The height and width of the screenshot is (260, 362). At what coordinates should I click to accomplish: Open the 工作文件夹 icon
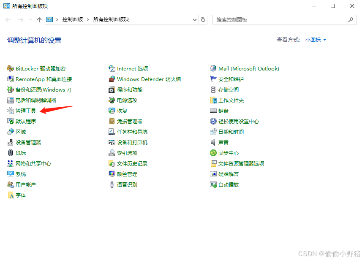point(213,100)
